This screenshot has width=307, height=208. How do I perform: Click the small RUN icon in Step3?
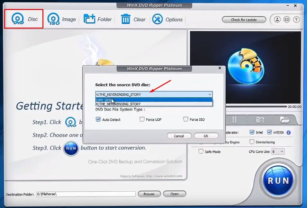pyautogui.click(x=71, y=148)
